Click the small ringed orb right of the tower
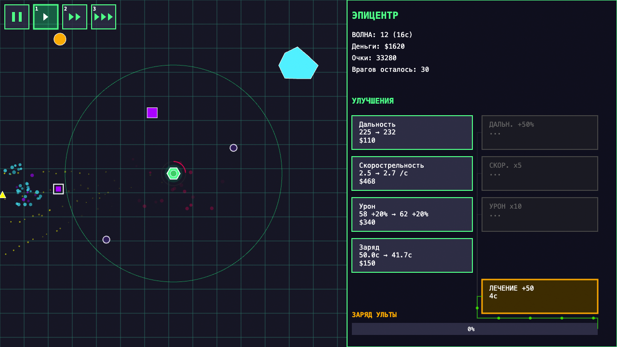The image size is (617, 347). [233, 148]
